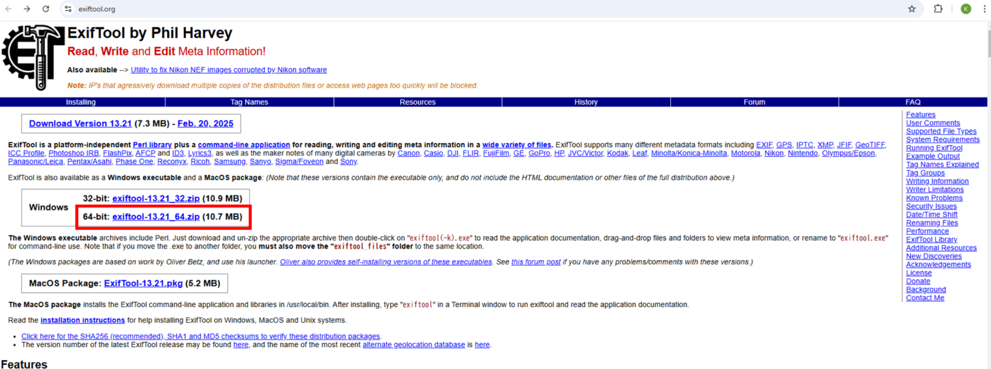Click Supported File Types in sidebar

[x=941, y=132]
